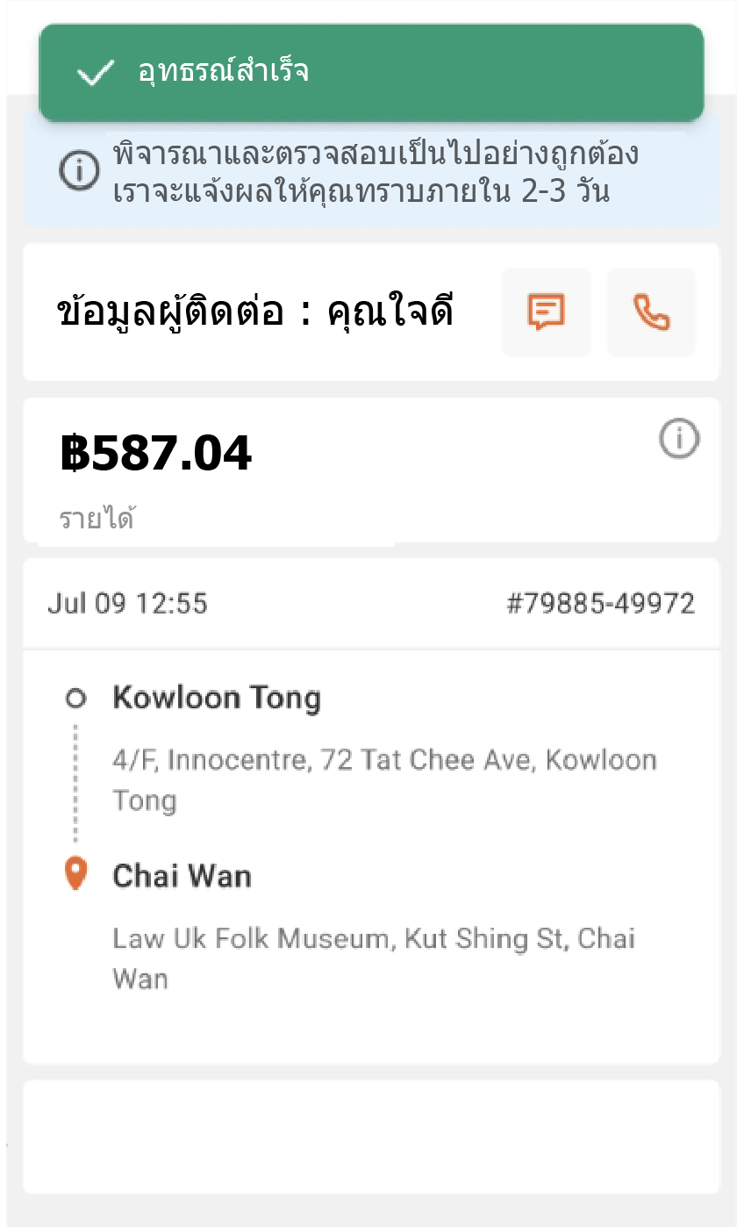The height and width of the screenshot is (1227, 744).
Task: Tap the อุทธรณ์สำเร็จ success banner
Action: point(371,72)
